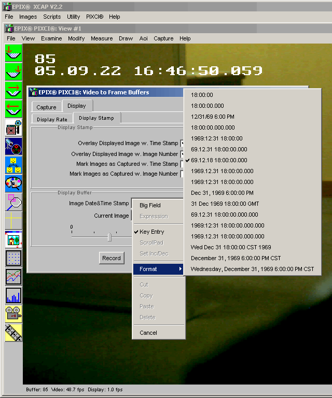The height and width of the screenshot is (398, 332).
Task: Click the house picture icon
Action: [13, 239]
